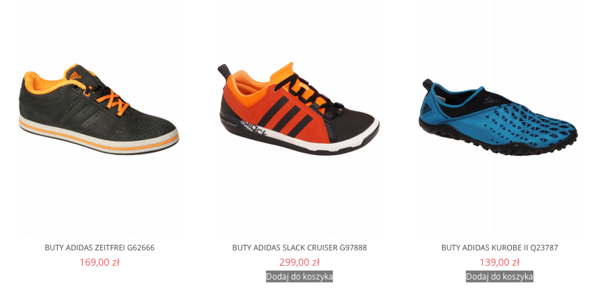Viewport: 594px width, 290px height.
Task: Click the adidas logo on the Kurobe black tongue
Action: point(490,101)
